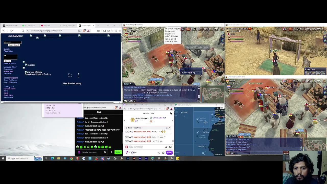Open the World Map link
This screenshot has width=327, height=184.
click(x=8, y=51)
